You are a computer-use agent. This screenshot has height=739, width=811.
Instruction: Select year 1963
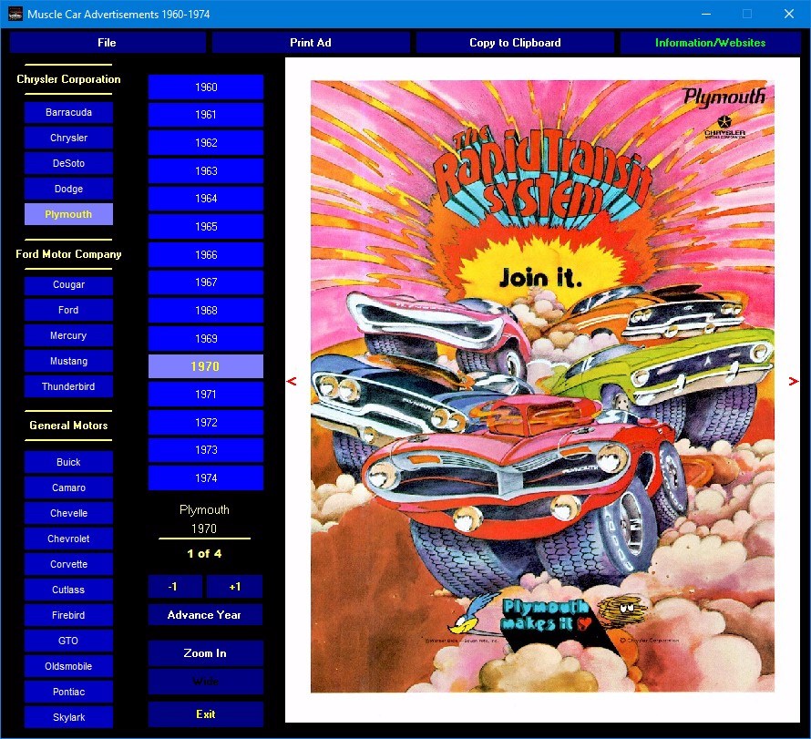pyautogui.click(x=206, y=170)
